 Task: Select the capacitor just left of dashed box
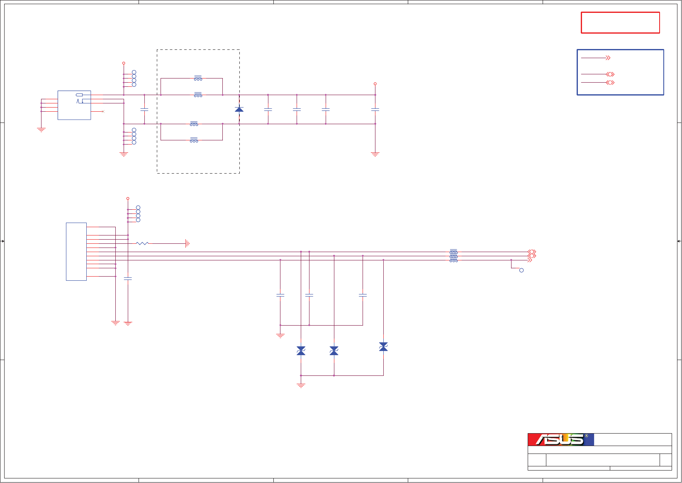point(144,110)
